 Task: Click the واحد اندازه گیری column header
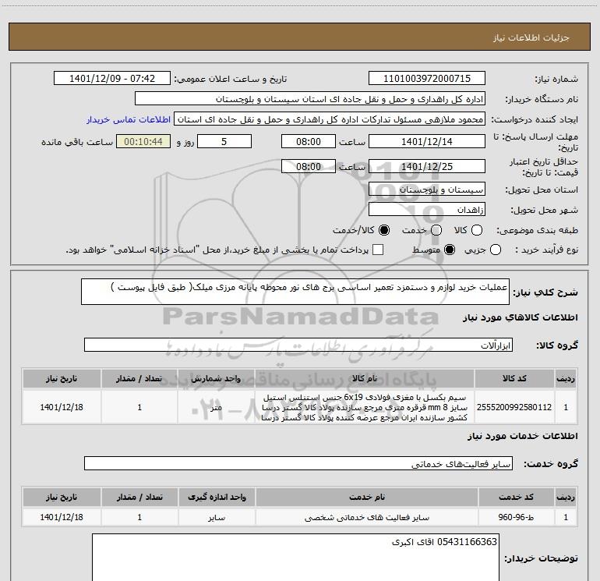coord(217,497)
